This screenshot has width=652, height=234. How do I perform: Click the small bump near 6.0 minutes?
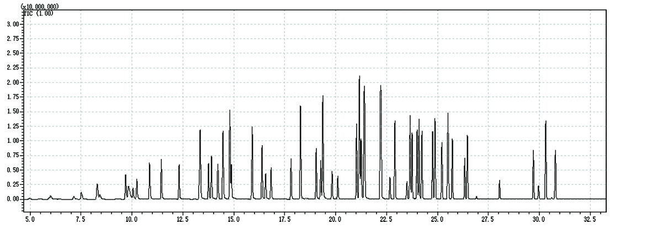[50, 196]
